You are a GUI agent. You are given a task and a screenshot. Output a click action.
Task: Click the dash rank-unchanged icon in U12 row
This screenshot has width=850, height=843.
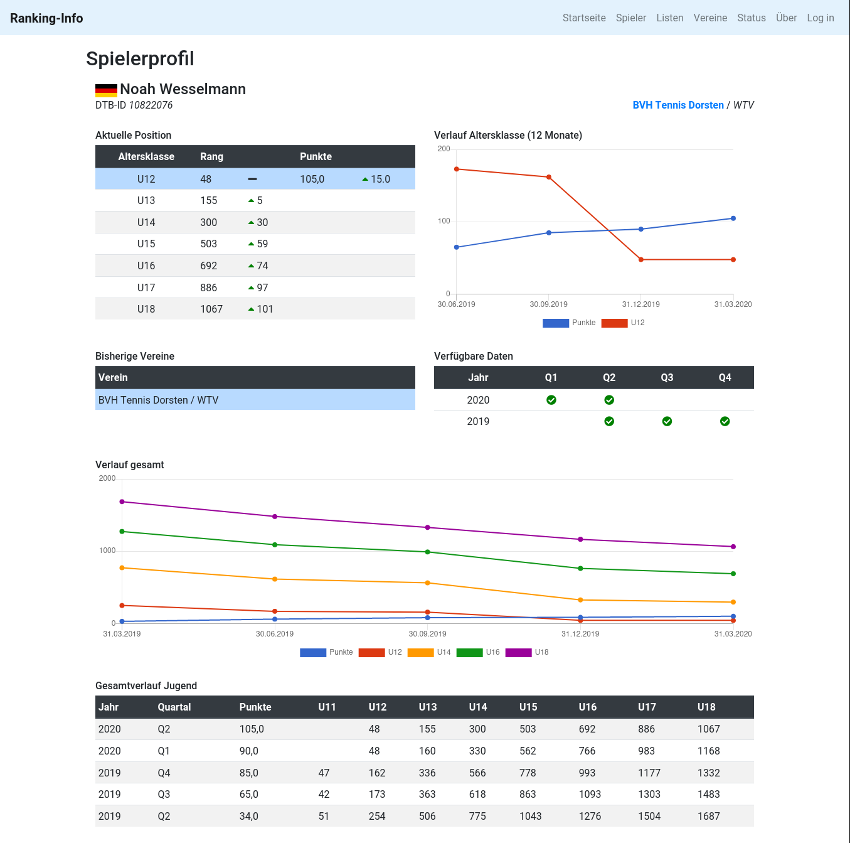252,179
